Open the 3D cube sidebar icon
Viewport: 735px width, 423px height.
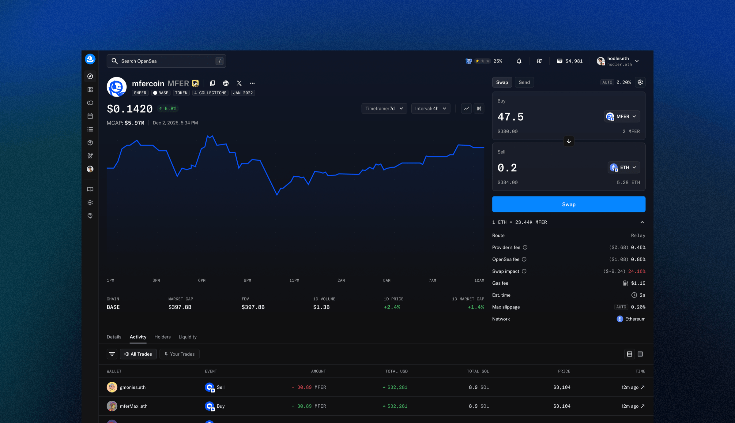click(90, 143)
